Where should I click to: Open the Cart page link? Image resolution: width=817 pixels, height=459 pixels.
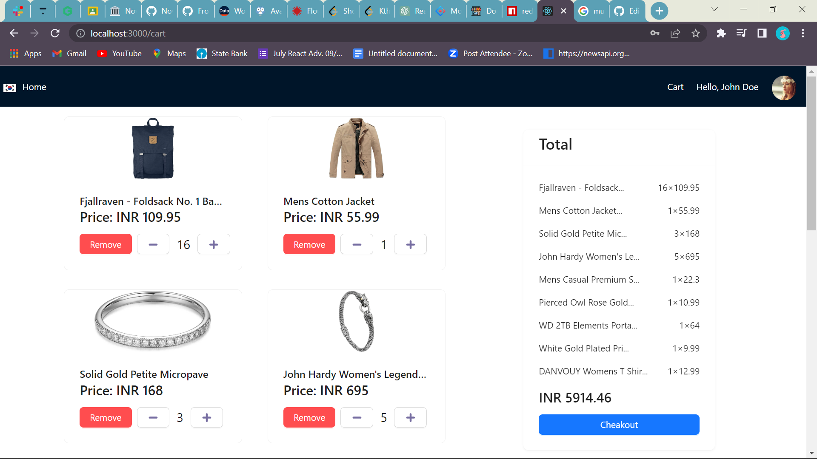pos(675,87)
